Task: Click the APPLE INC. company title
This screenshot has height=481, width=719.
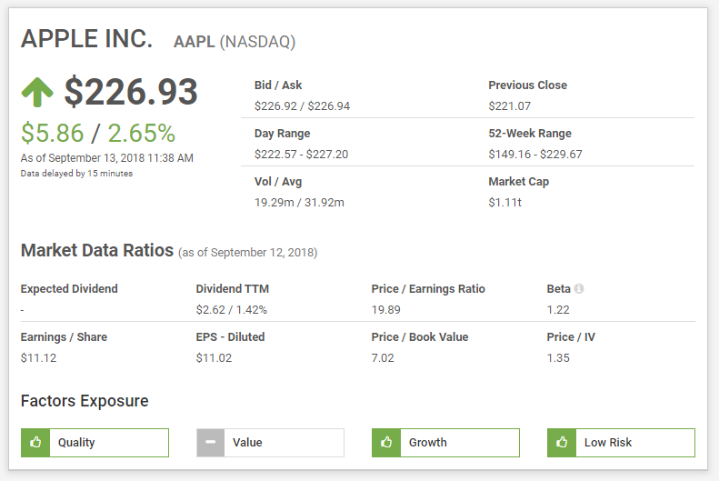Action: pyautogui.click(x=86, y=38)
